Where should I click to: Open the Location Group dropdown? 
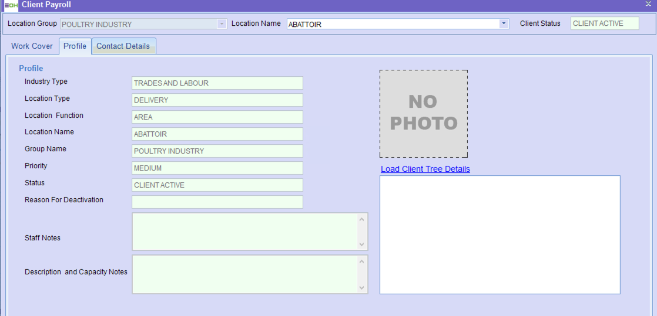click(222, 24)
